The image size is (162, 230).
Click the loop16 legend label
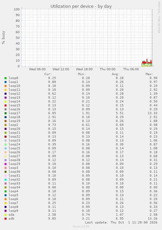[14, 109]
